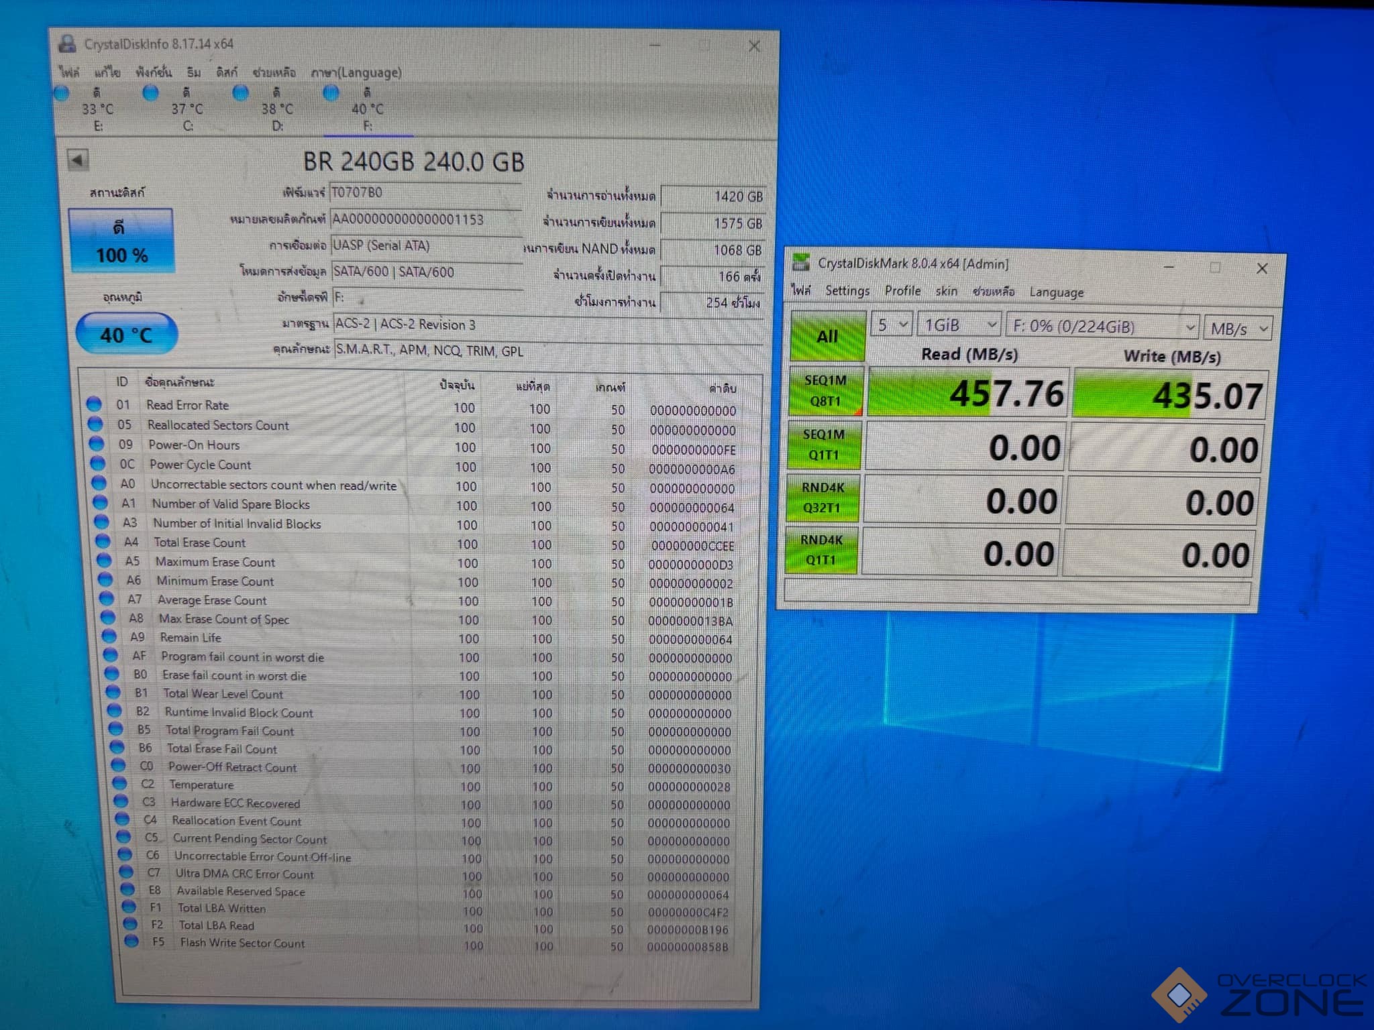Click status circle for Maximum Erase Count
This screenshot has height=1030, width=1374.
(x=105, y=561)
